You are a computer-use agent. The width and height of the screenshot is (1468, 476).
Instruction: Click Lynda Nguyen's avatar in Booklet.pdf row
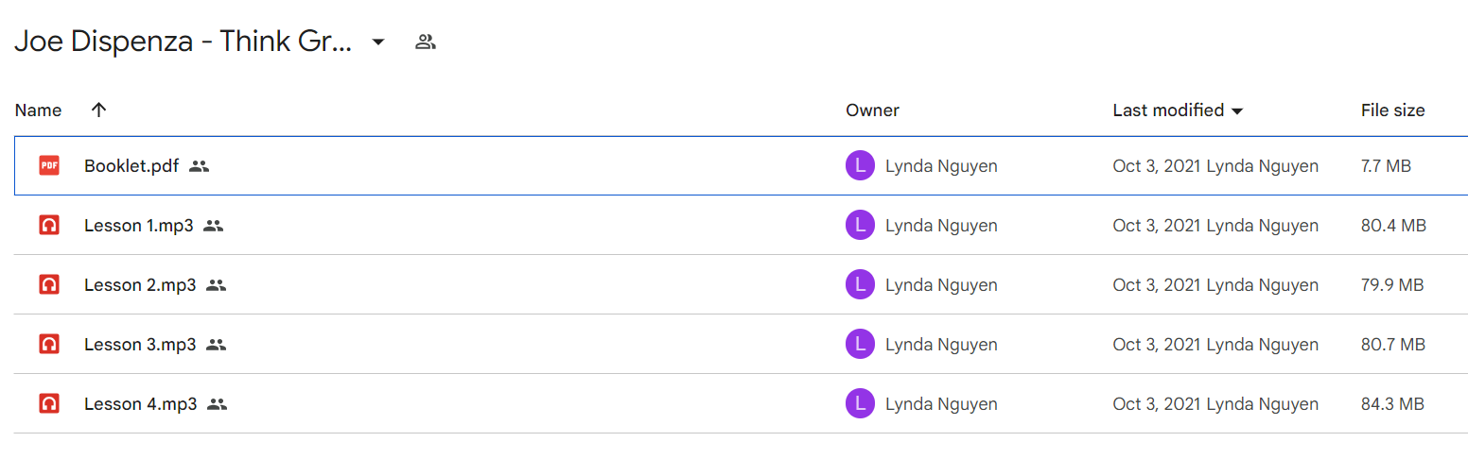tap(860, 166)
